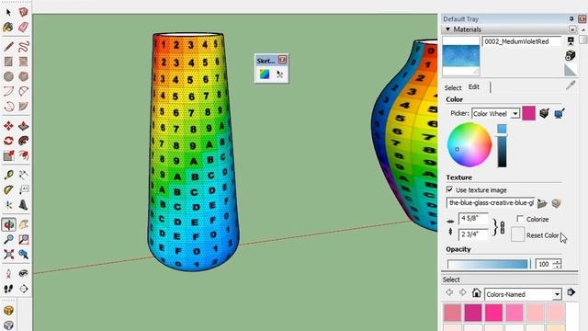
Task: Click the texture width field 4 5/8"
Action: coord(473,218)
